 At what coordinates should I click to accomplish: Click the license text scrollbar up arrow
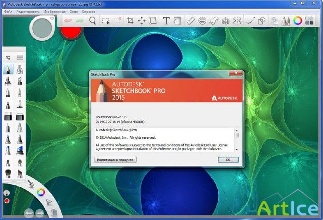point(236,130)
